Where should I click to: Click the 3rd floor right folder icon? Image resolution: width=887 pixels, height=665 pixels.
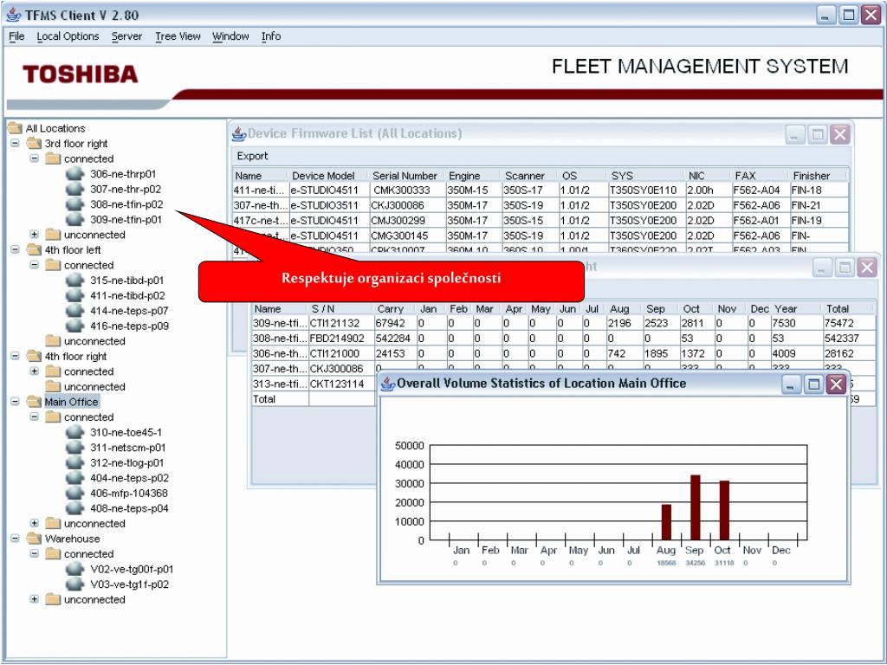point(34,144)
